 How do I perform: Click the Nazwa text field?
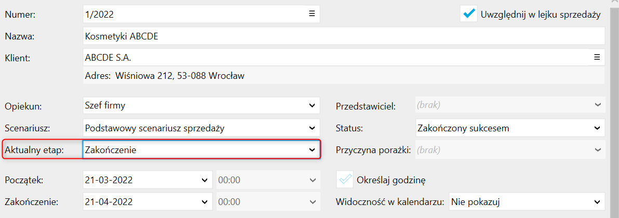tap(343, 36)
